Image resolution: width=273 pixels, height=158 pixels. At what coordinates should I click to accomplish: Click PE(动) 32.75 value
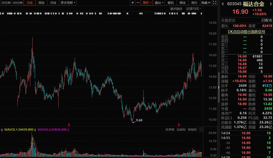tap(268, 118)
